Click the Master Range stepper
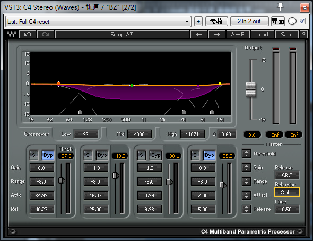 (246, 181)
